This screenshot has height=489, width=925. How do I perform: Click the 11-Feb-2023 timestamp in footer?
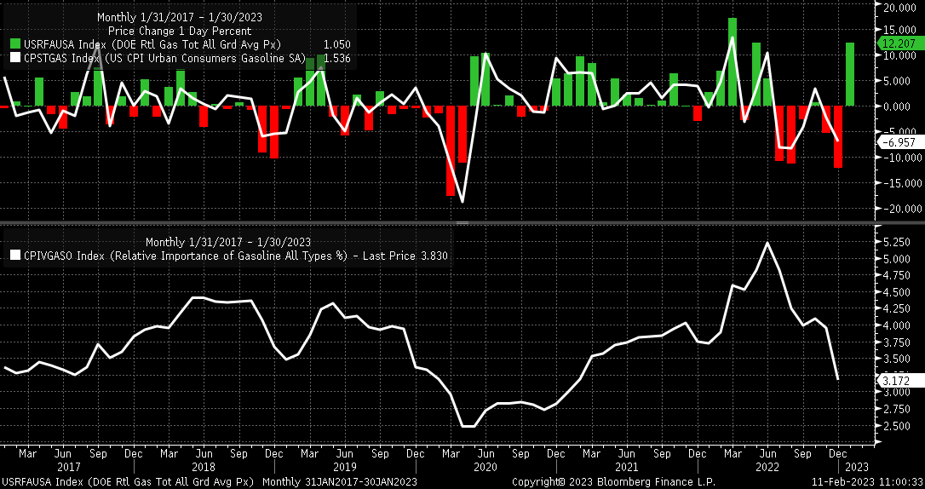[x=867, y=482]
